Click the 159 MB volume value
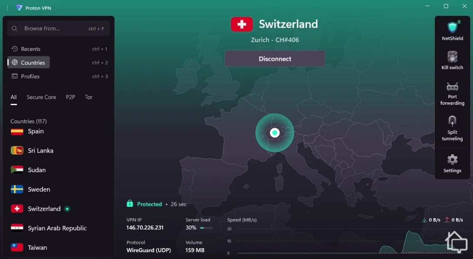The width and height of the screenshot is (473, 259). pyautogui.click(x=195, y=250)
